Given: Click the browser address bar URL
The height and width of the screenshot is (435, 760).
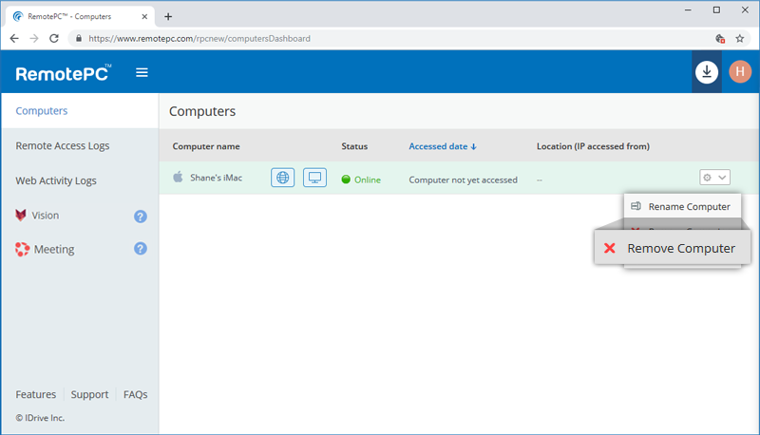Looking at the screenshot, I should pyautogui.click(x=199, y=38).
